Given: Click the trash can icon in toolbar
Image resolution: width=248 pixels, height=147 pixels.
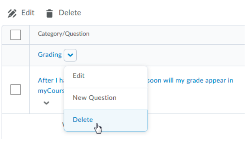Looking at the screenshot, I should [x=49, y=13].
